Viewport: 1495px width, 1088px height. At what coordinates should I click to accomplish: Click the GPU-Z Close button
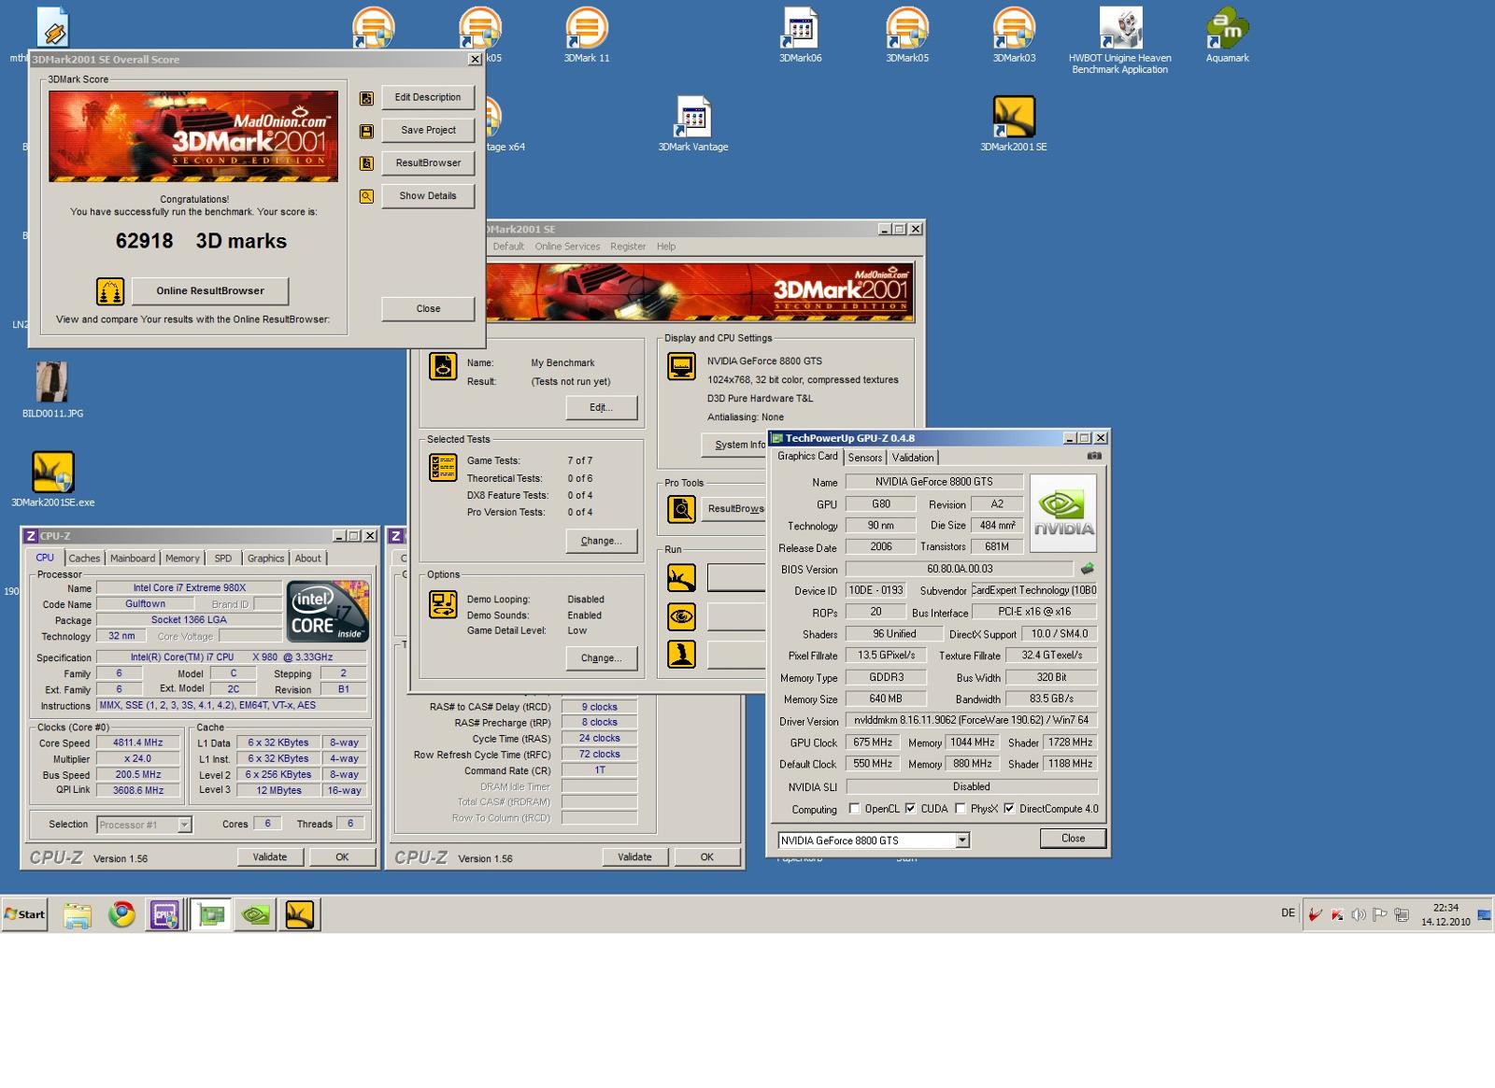pyautogui.click(x=1073, y=839)
